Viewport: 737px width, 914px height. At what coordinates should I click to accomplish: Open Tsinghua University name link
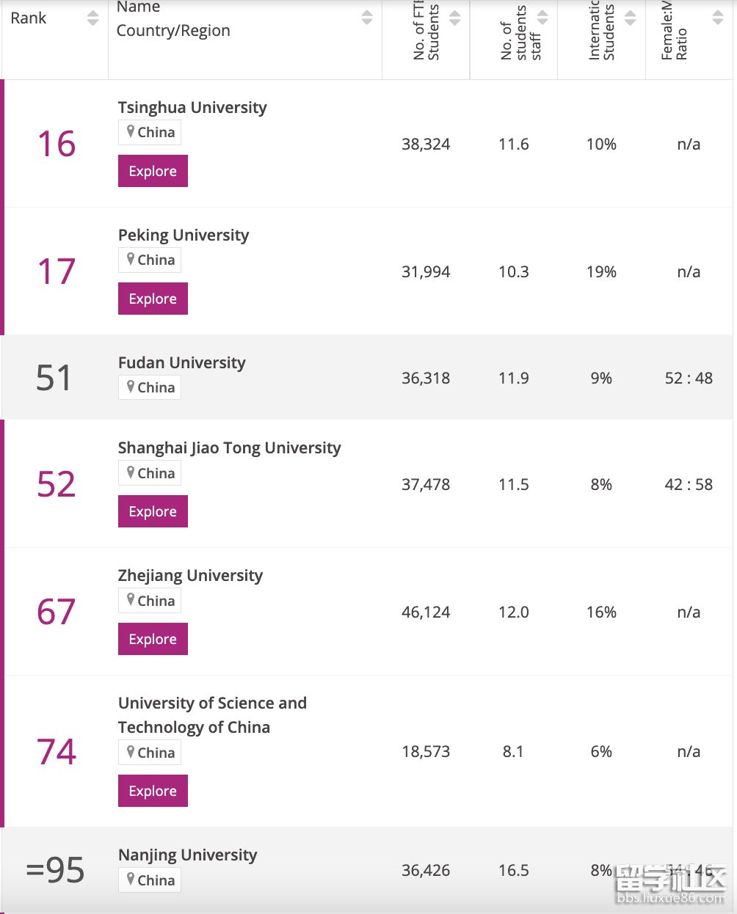pos(192,108)
